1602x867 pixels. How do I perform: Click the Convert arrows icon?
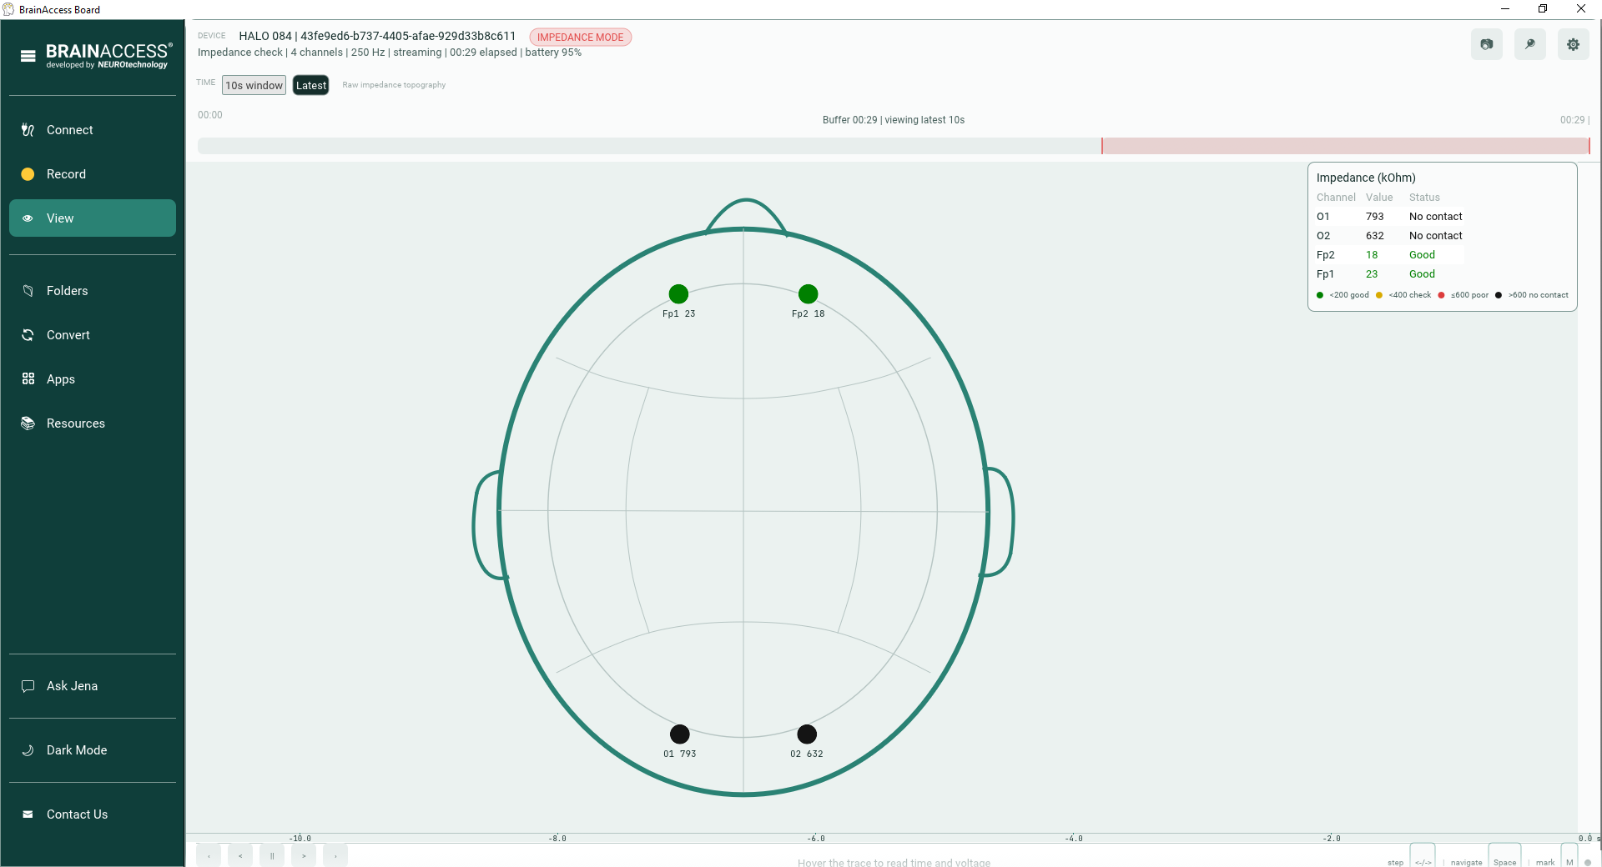[x=28, y=335]
